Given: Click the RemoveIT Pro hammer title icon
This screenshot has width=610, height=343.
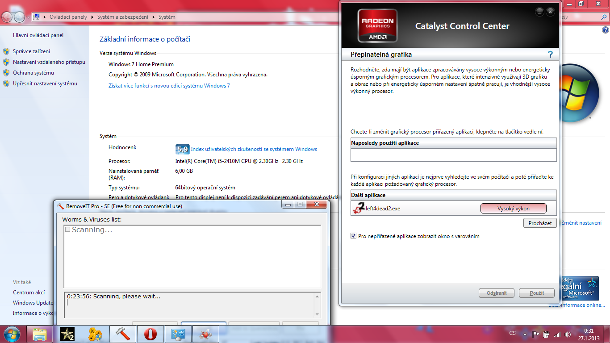Looking at the screenshot, I should (x=61, y=206).
